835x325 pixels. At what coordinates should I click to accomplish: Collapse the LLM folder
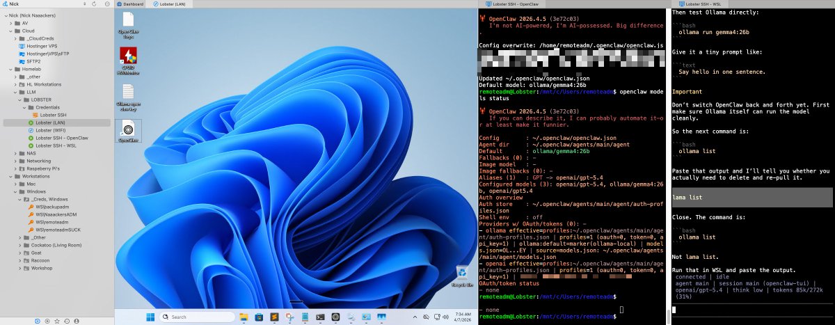pos(16,92)
